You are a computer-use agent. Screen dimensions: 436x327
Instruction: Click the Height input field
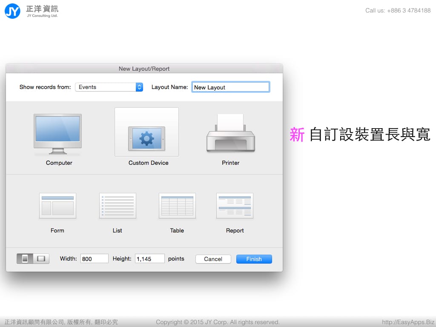[x=149, y=258]
